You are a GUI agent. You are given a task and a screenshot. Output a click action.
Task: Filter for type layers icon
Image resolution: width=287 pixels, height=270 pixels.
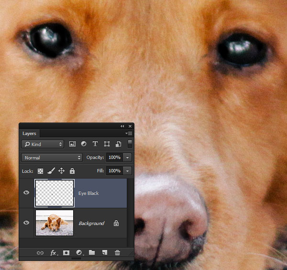pos(95,144)
